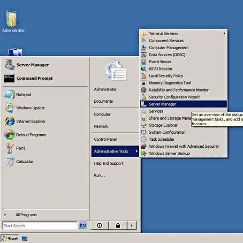The image size is (243, 243).
Task: Open Control Panel from Start menu
Action: click(x=105, y=139)
